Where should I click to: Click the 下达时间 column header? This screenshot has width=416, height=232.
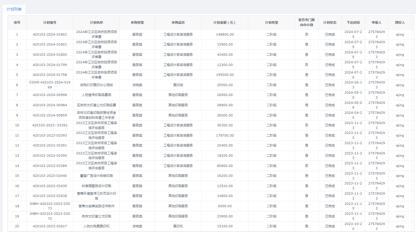click(353, 22)
